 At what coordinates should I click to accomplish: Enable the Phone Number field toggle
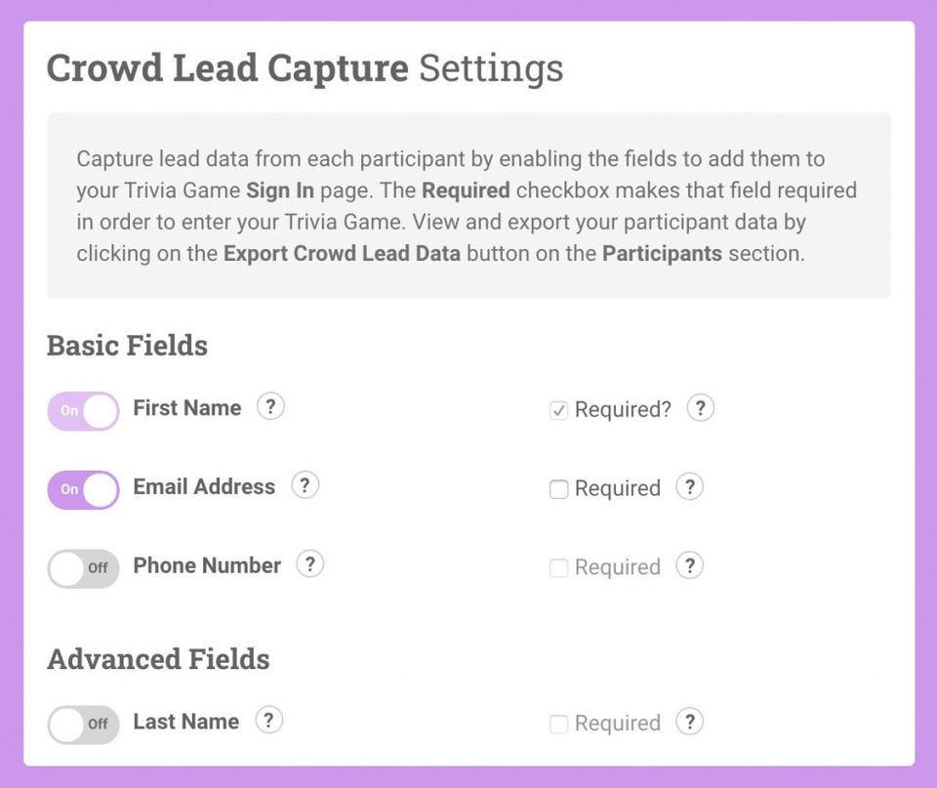click(x=83, y=568)
